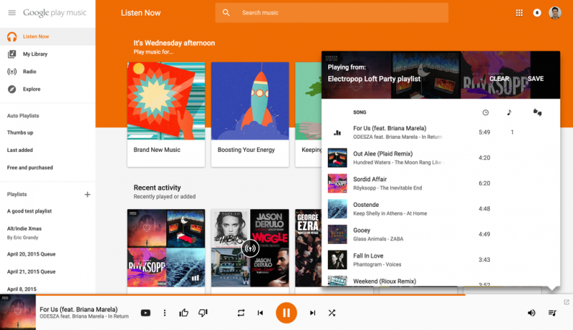Click the Gooey album thumbnail in queue

pos(337,234)
